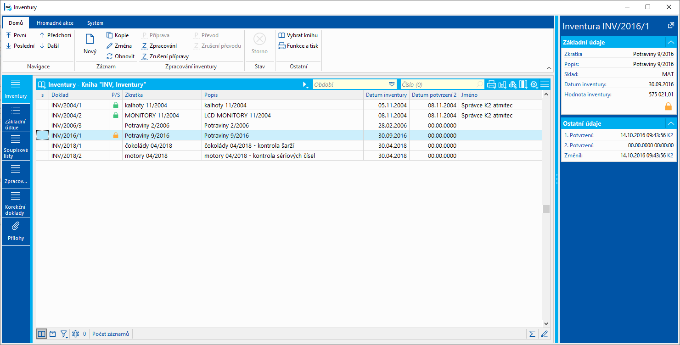Click the pencil edit icon in the status bar
Image resolution: width=680 pixels, height=345 pixels.
(x=545, y=334)
